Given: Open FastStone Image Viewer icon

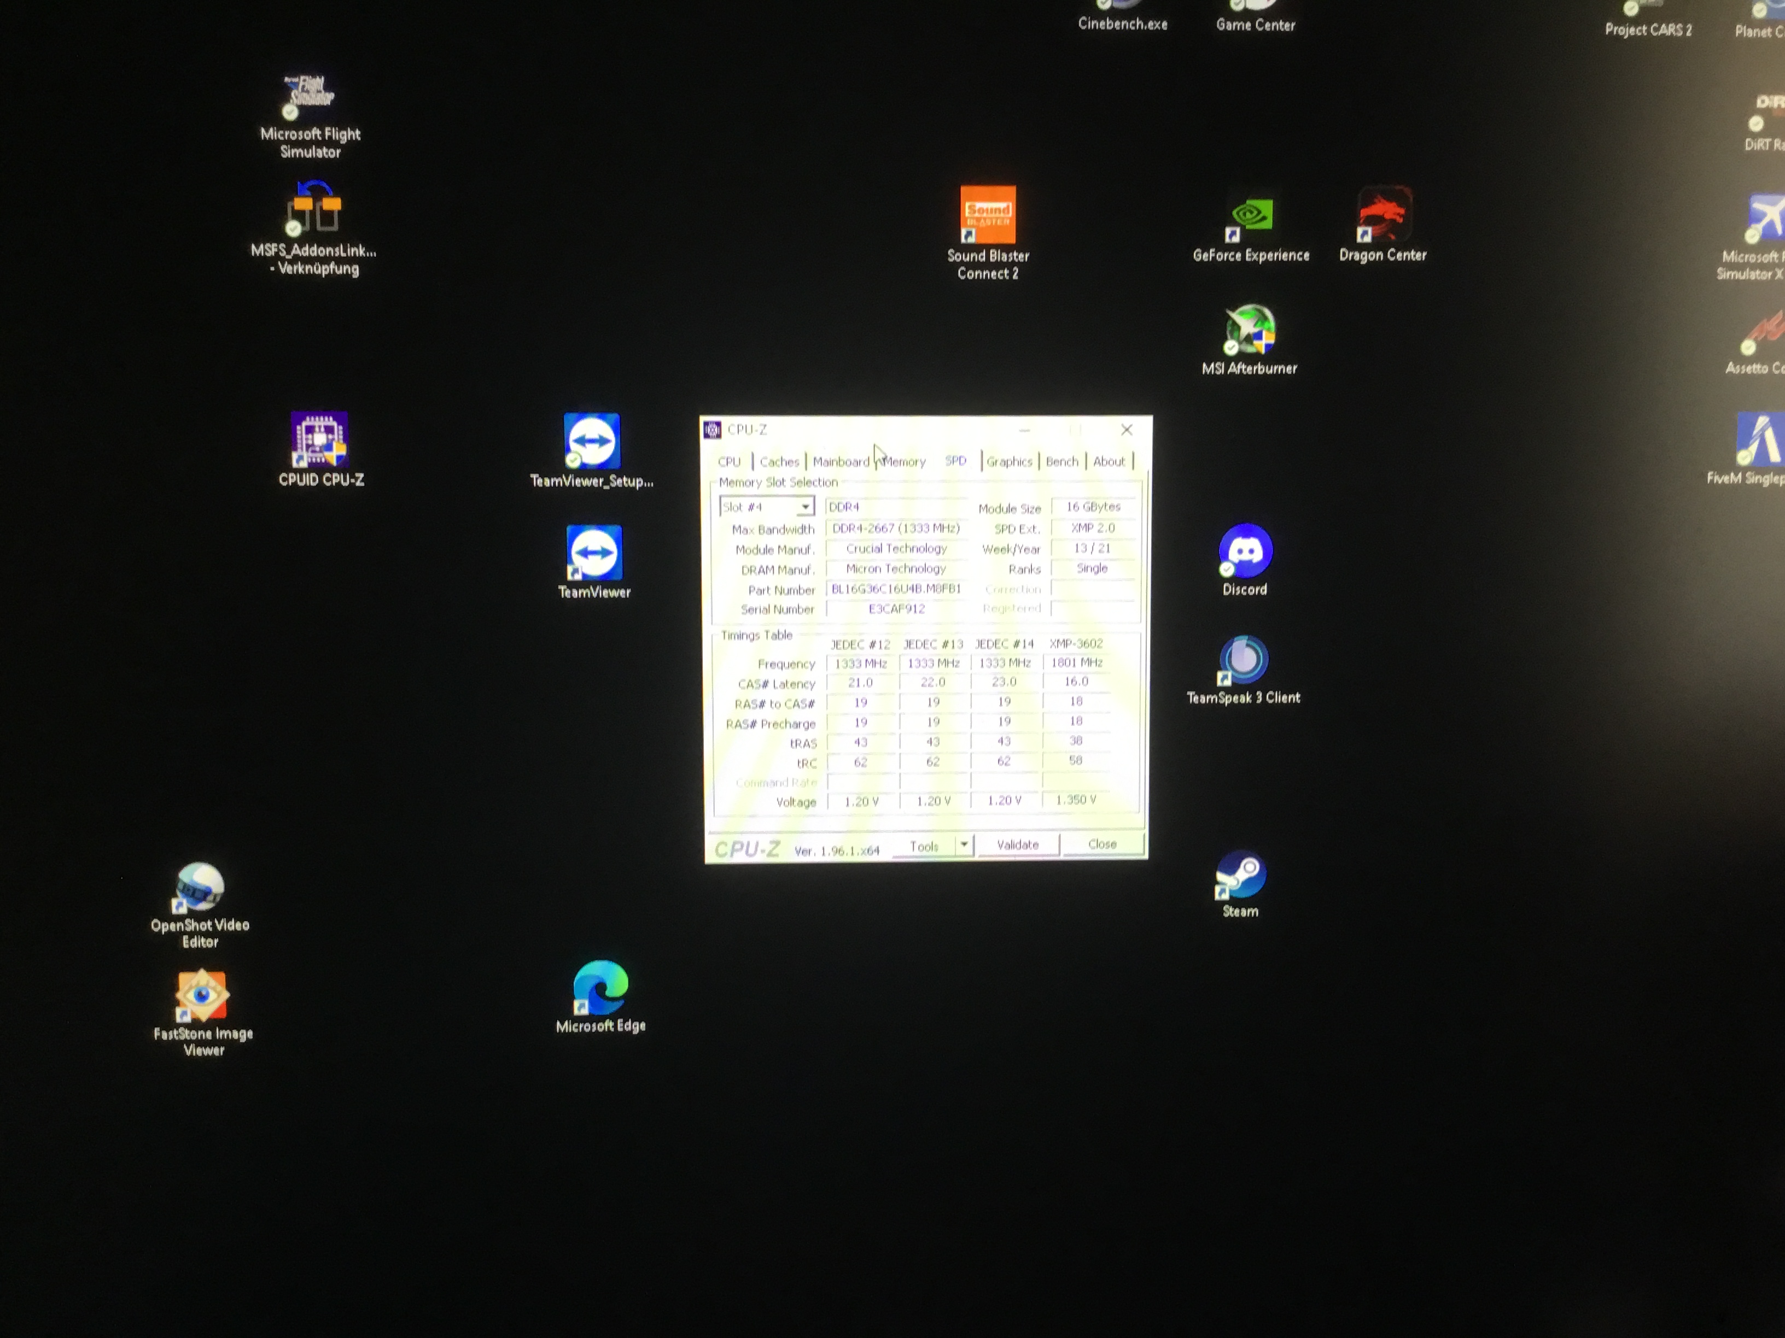Looking at the screenshot, I should [x=202, y=996].
